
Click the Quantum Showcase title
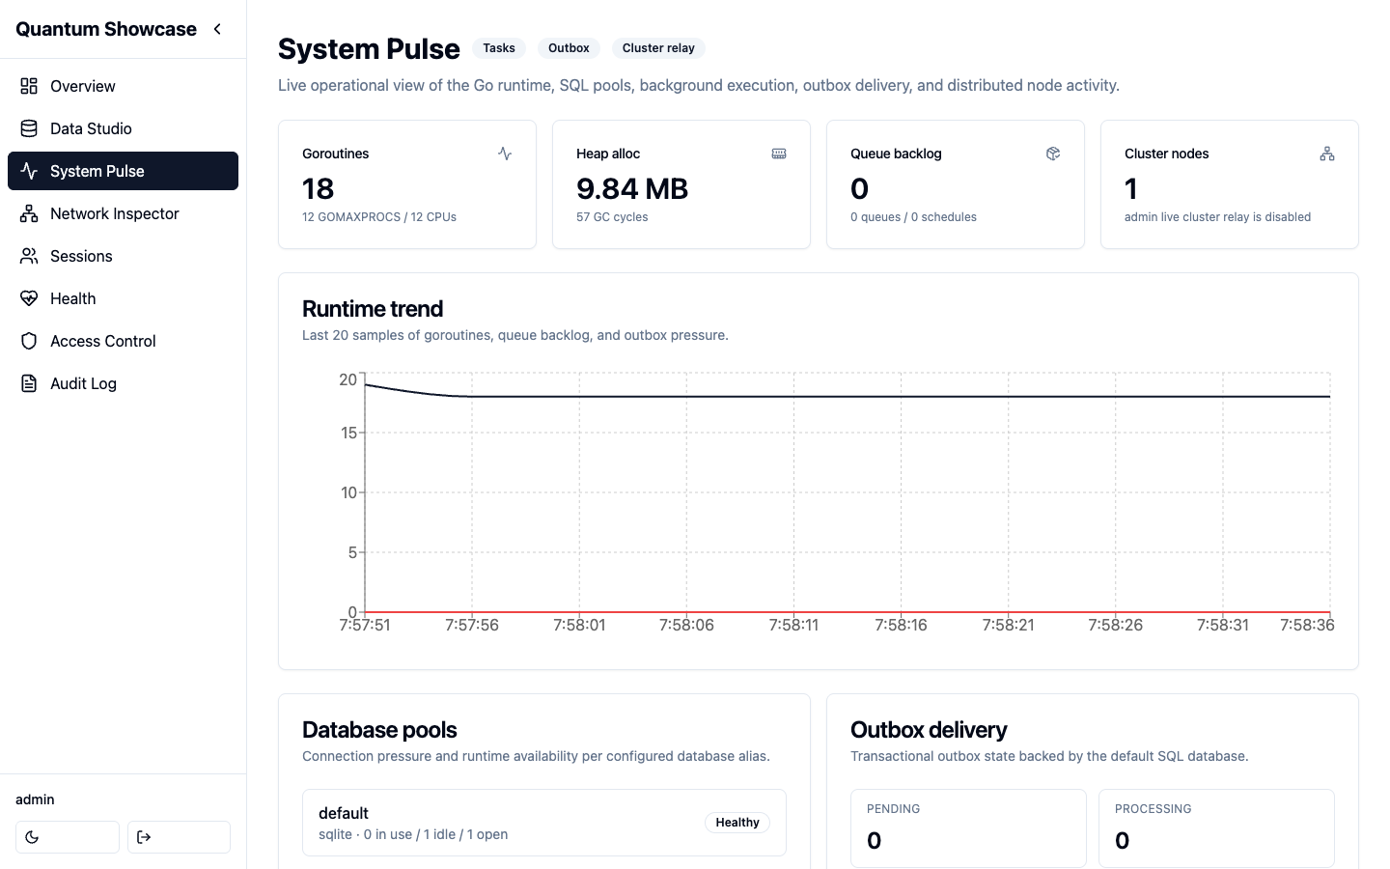(x=106, y=29)
